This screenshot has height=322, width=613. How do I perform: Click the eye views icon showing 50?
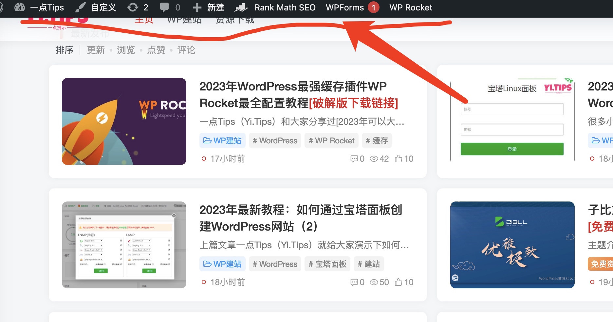(x=374, y=282)
